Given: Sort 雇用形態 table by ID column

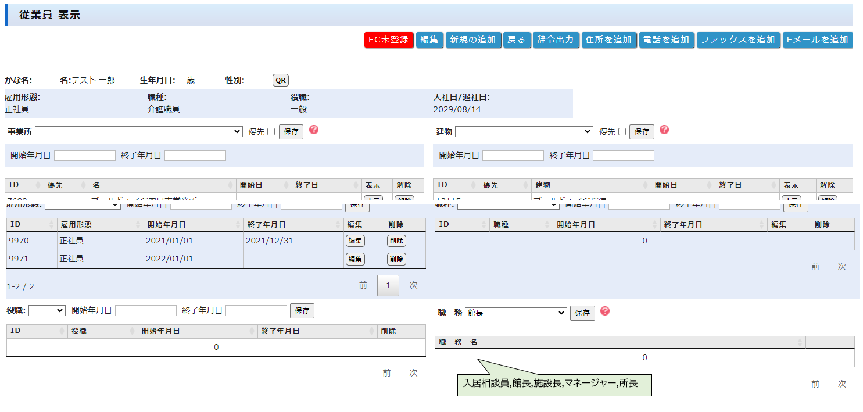Looking at the screenshot, I should coord(31,224).
